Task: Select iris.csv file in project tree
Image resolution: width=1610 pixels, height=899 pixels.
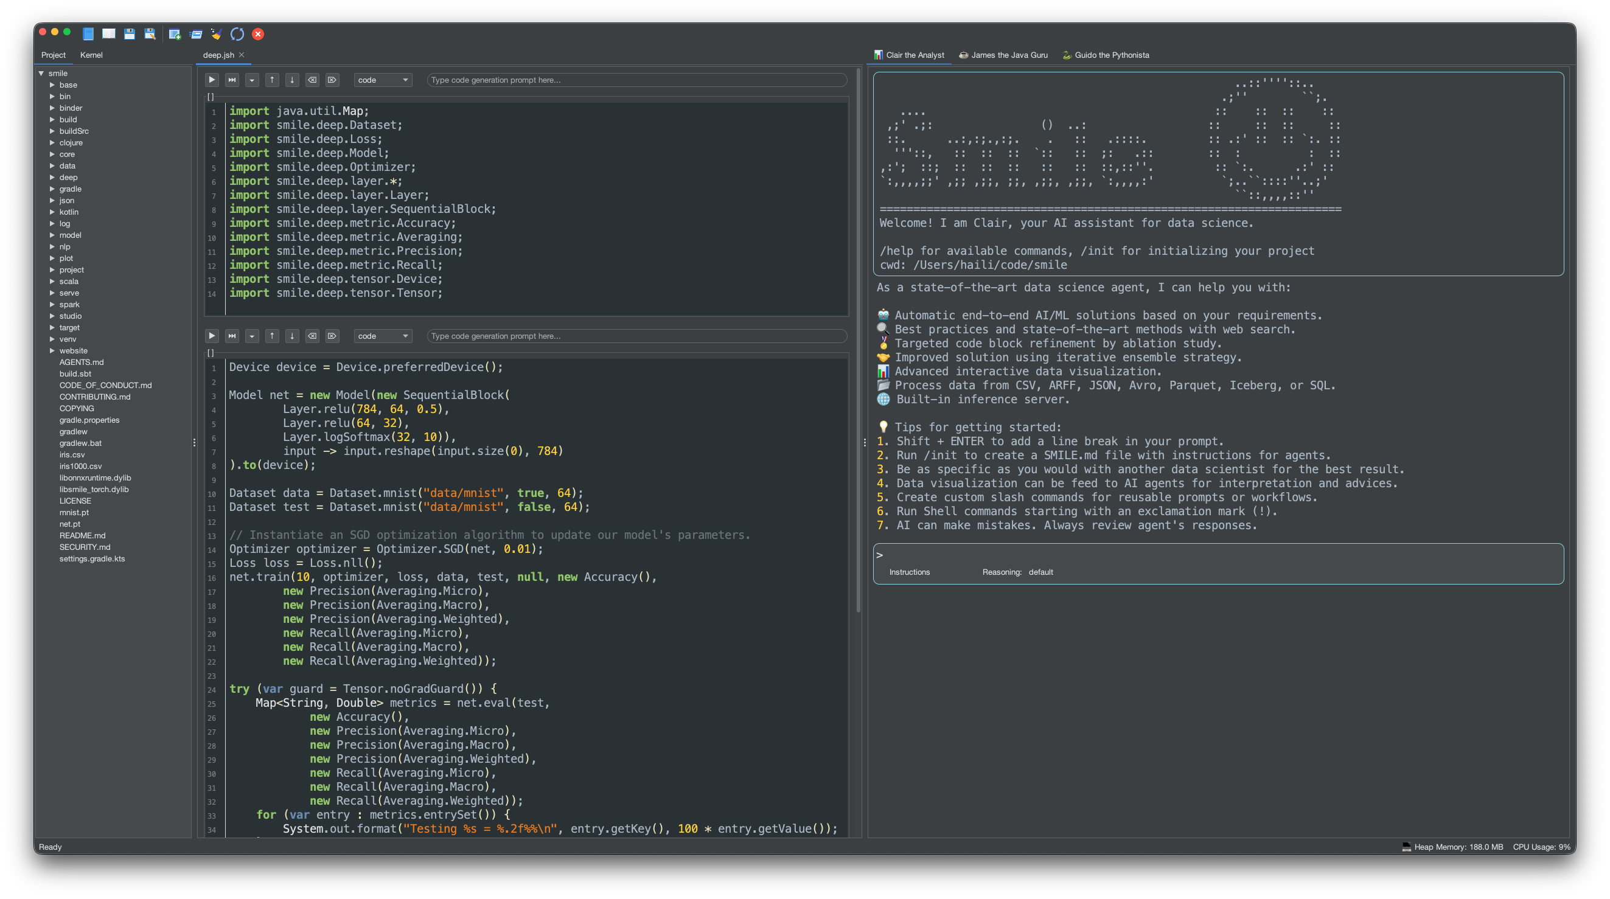Action: click(72, 455)
